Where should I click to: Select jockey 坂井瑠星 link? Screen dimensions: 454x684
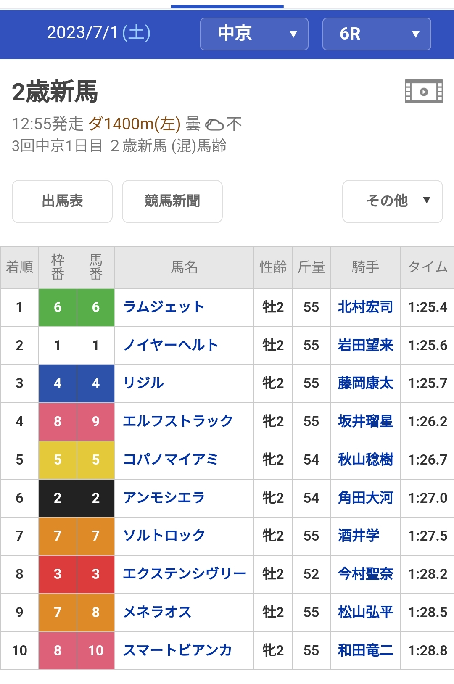tap(365, 421)
